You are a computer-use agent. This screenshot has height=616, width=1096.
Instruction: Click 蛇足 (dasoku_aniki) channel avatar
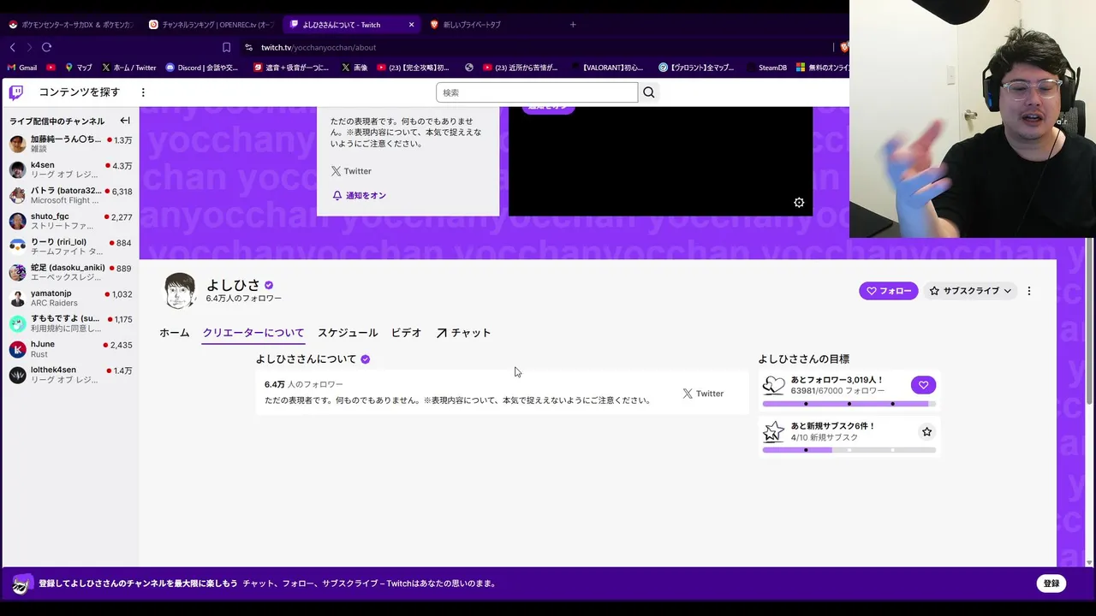(17, 272)
